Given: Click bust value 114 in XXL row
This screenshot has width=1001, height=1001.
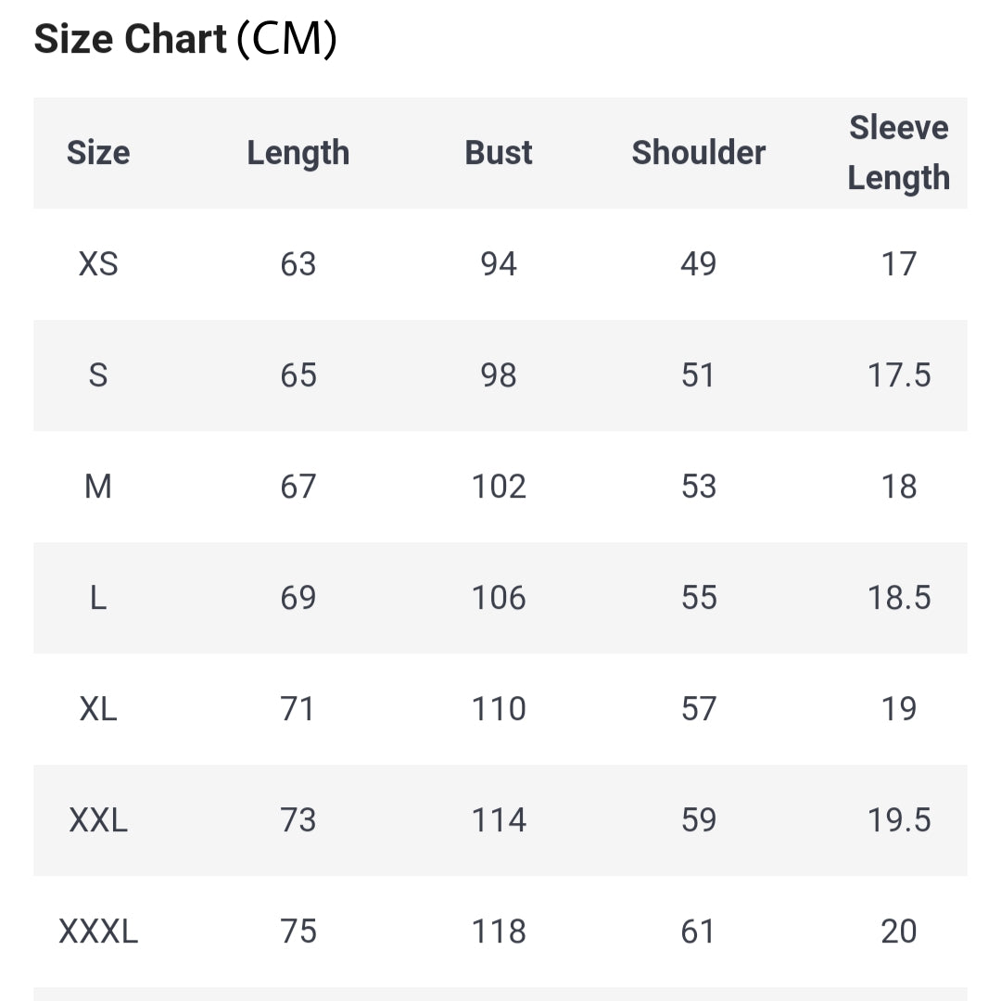Looking at the screenshot, I should (499, 820).
